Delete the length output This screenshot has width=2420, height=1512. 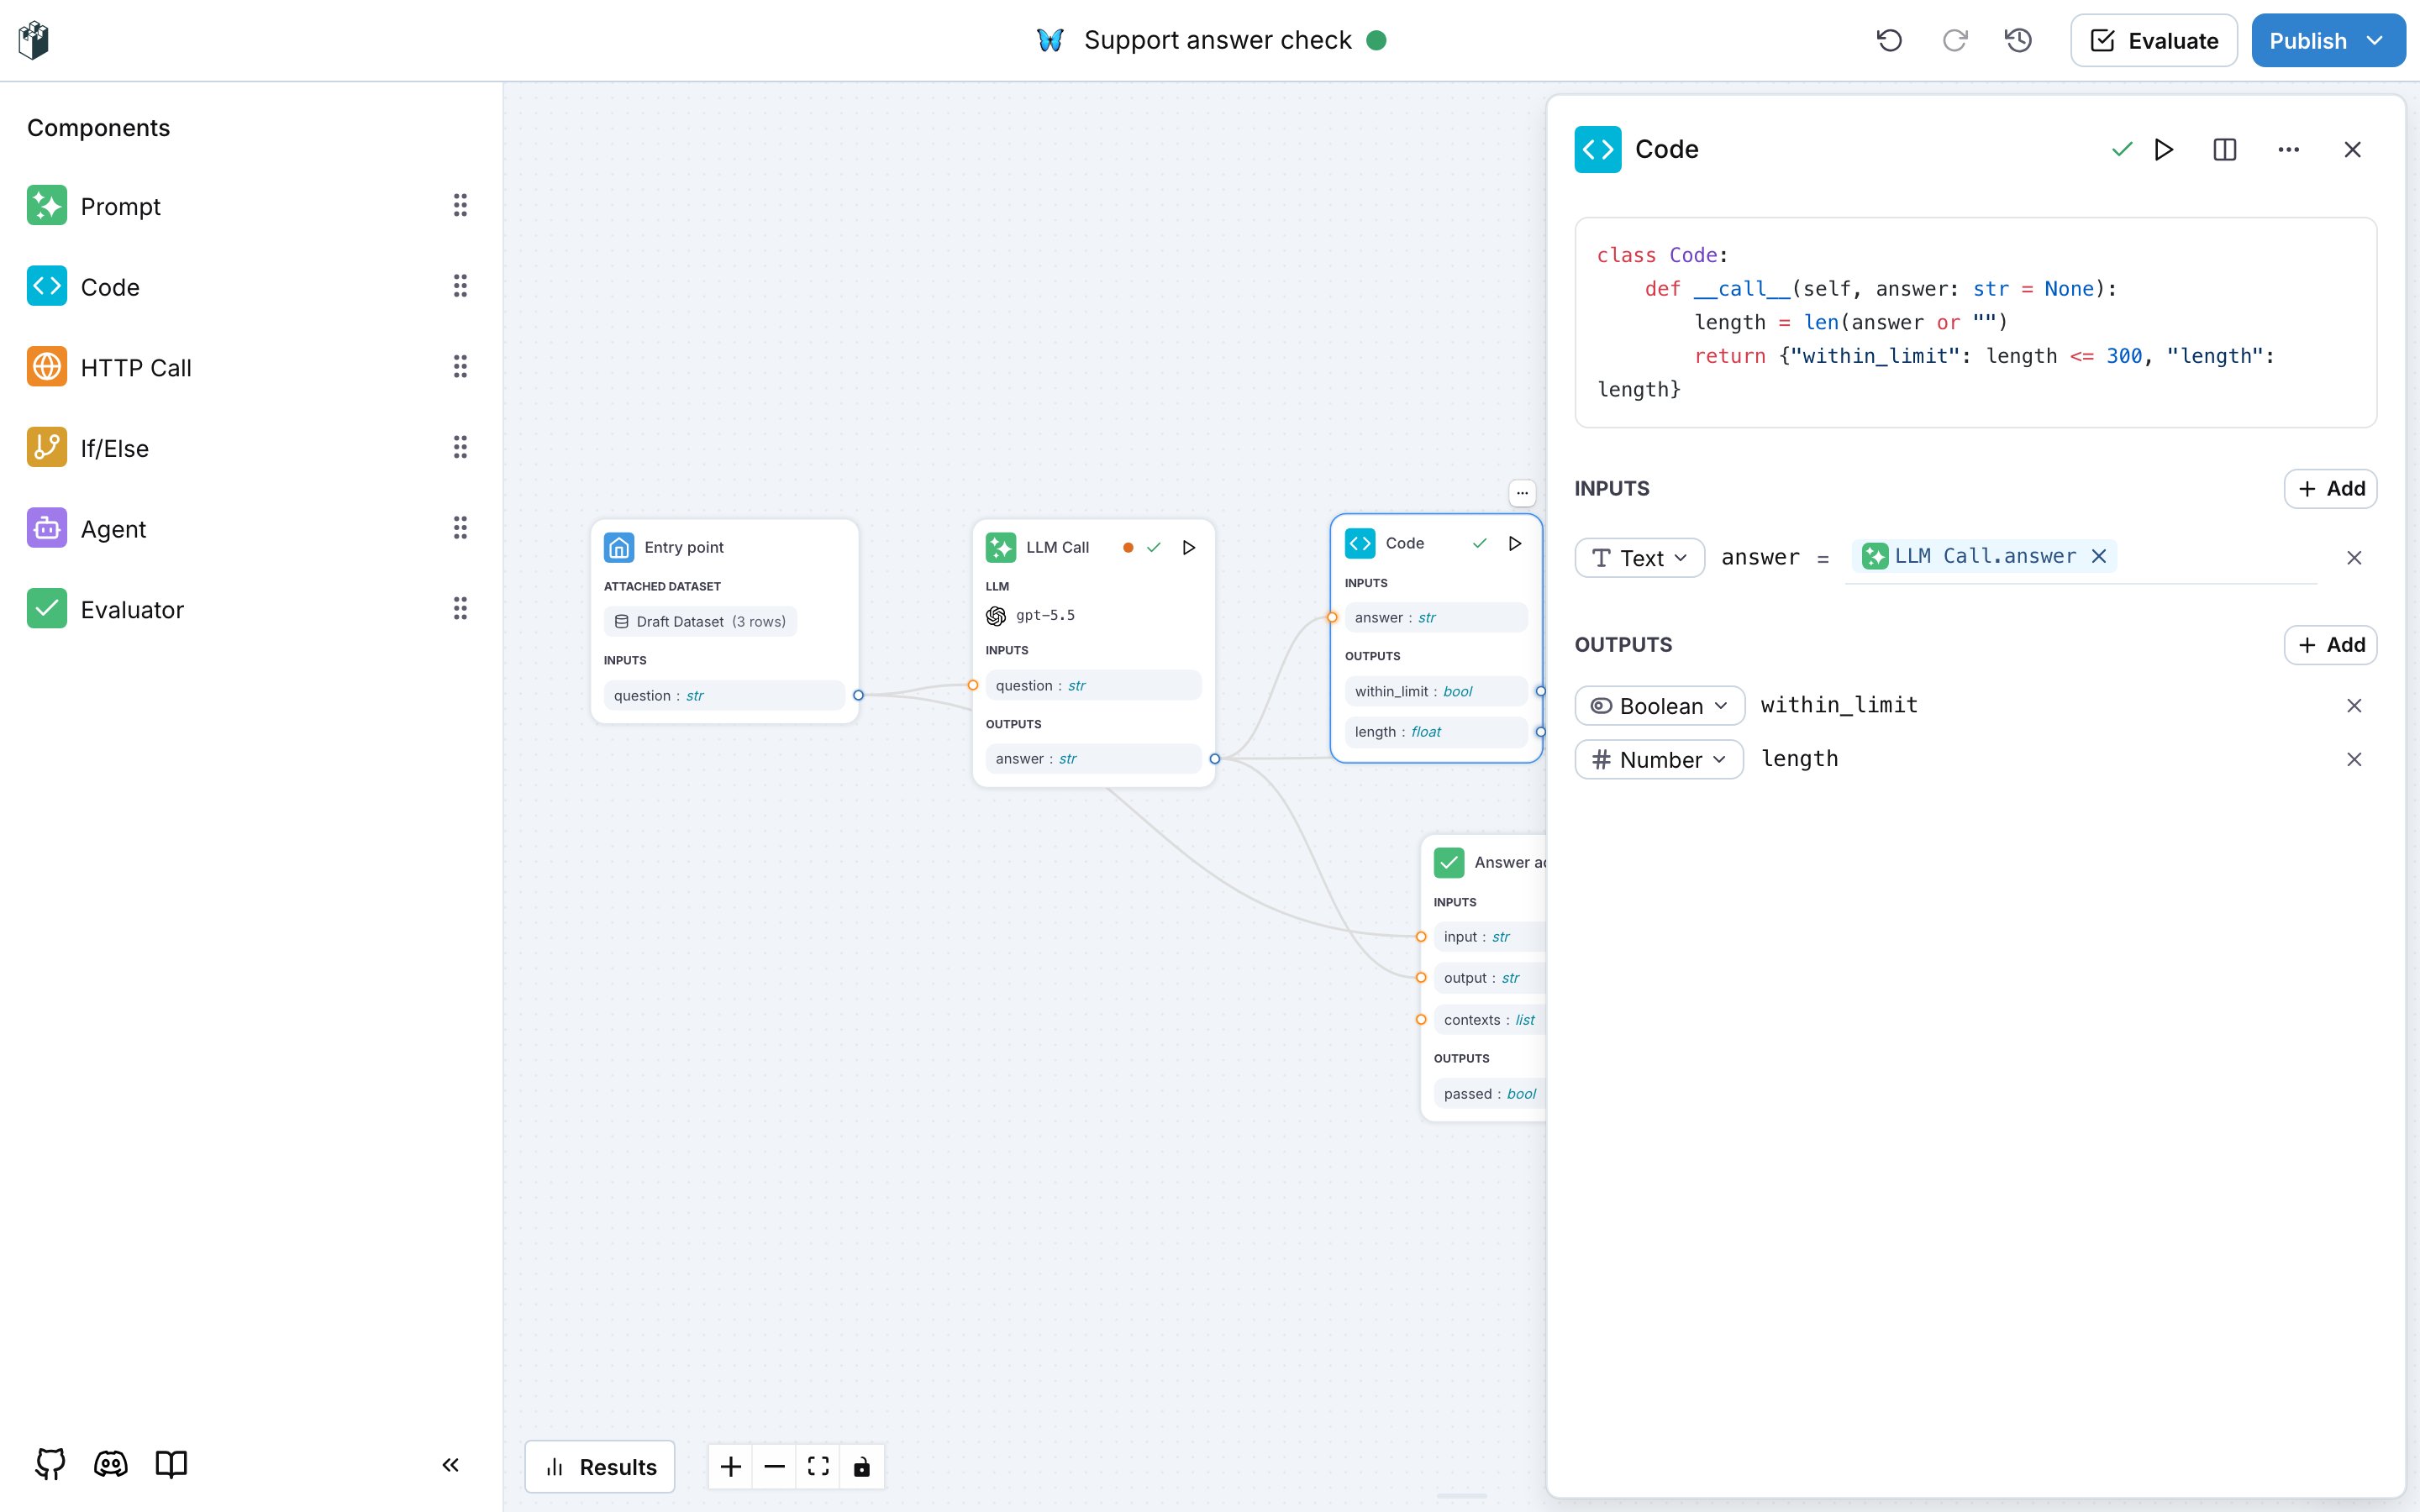click(x=2354, y=759)
